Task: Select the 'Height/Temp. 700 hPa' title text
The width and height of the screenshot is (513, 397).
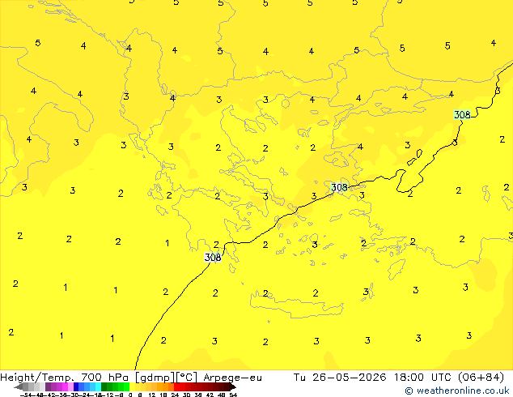Action: (x=66, y=378)
